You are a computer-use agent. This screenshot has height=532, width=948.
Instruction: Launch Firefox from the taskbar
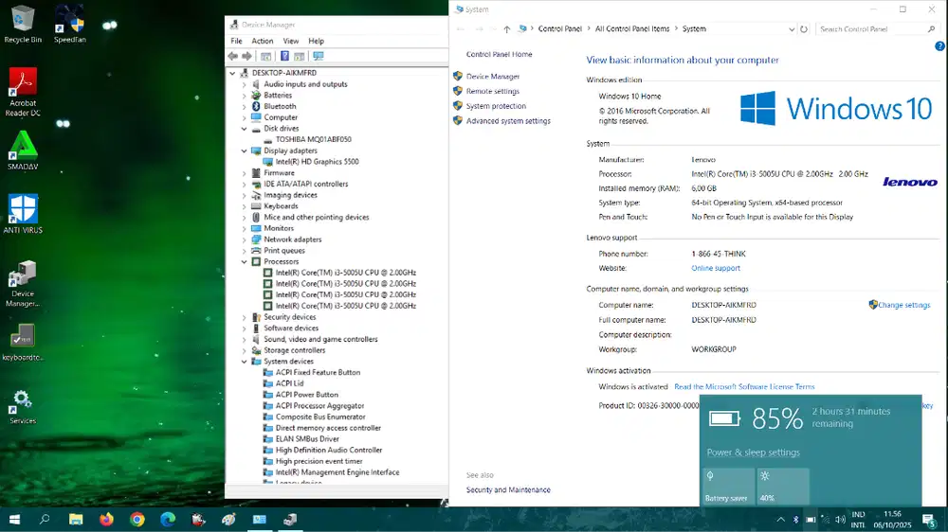click(105, 520)
